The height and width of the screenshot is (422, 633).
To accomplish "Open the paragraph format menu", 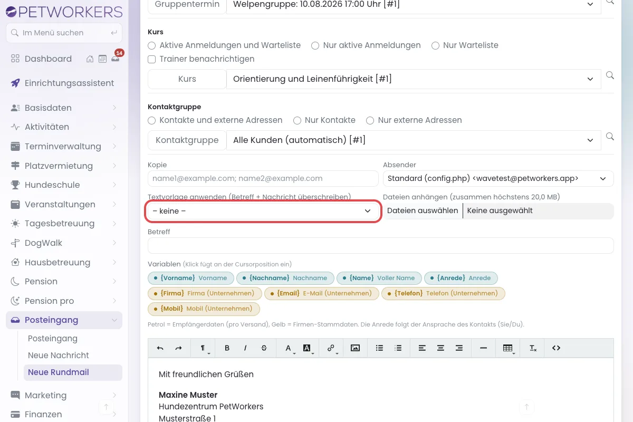I will (204, 348).
